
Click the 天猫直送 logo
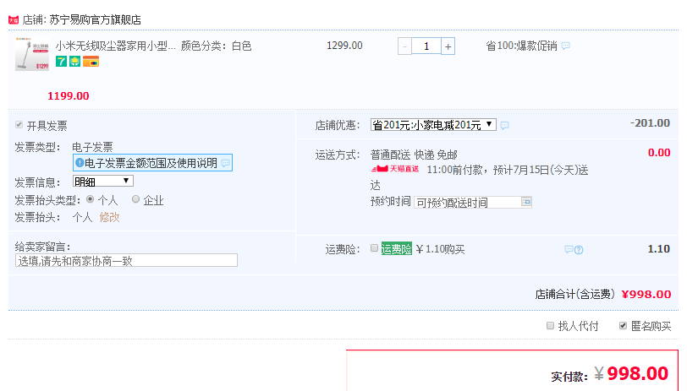click(x=395, y=169)
